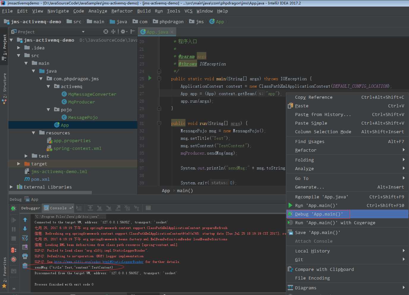Screen dimensions: 409x295
Task: Click the more chevrons in debug sidebar
Action: click(14, 288)
